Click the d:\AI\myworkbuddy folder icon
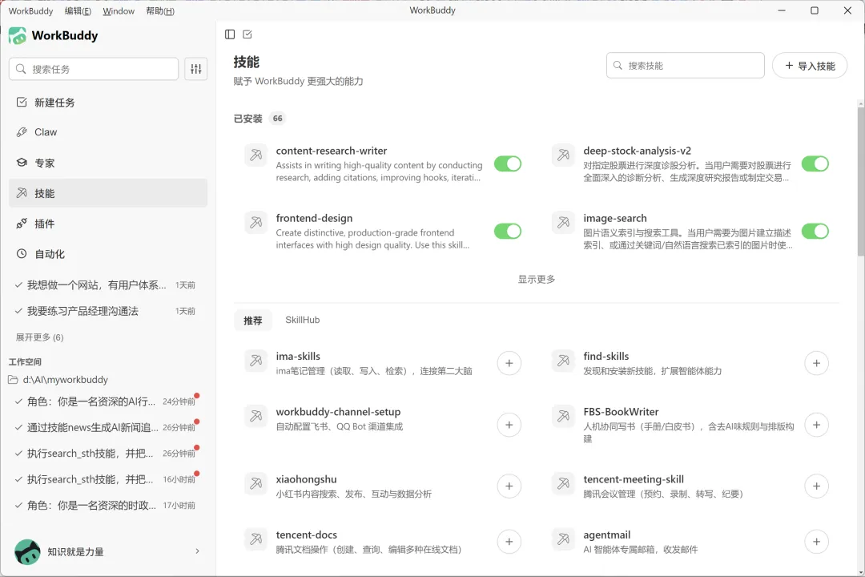This screenshot has height=577, width=865. tap(13, 379)
